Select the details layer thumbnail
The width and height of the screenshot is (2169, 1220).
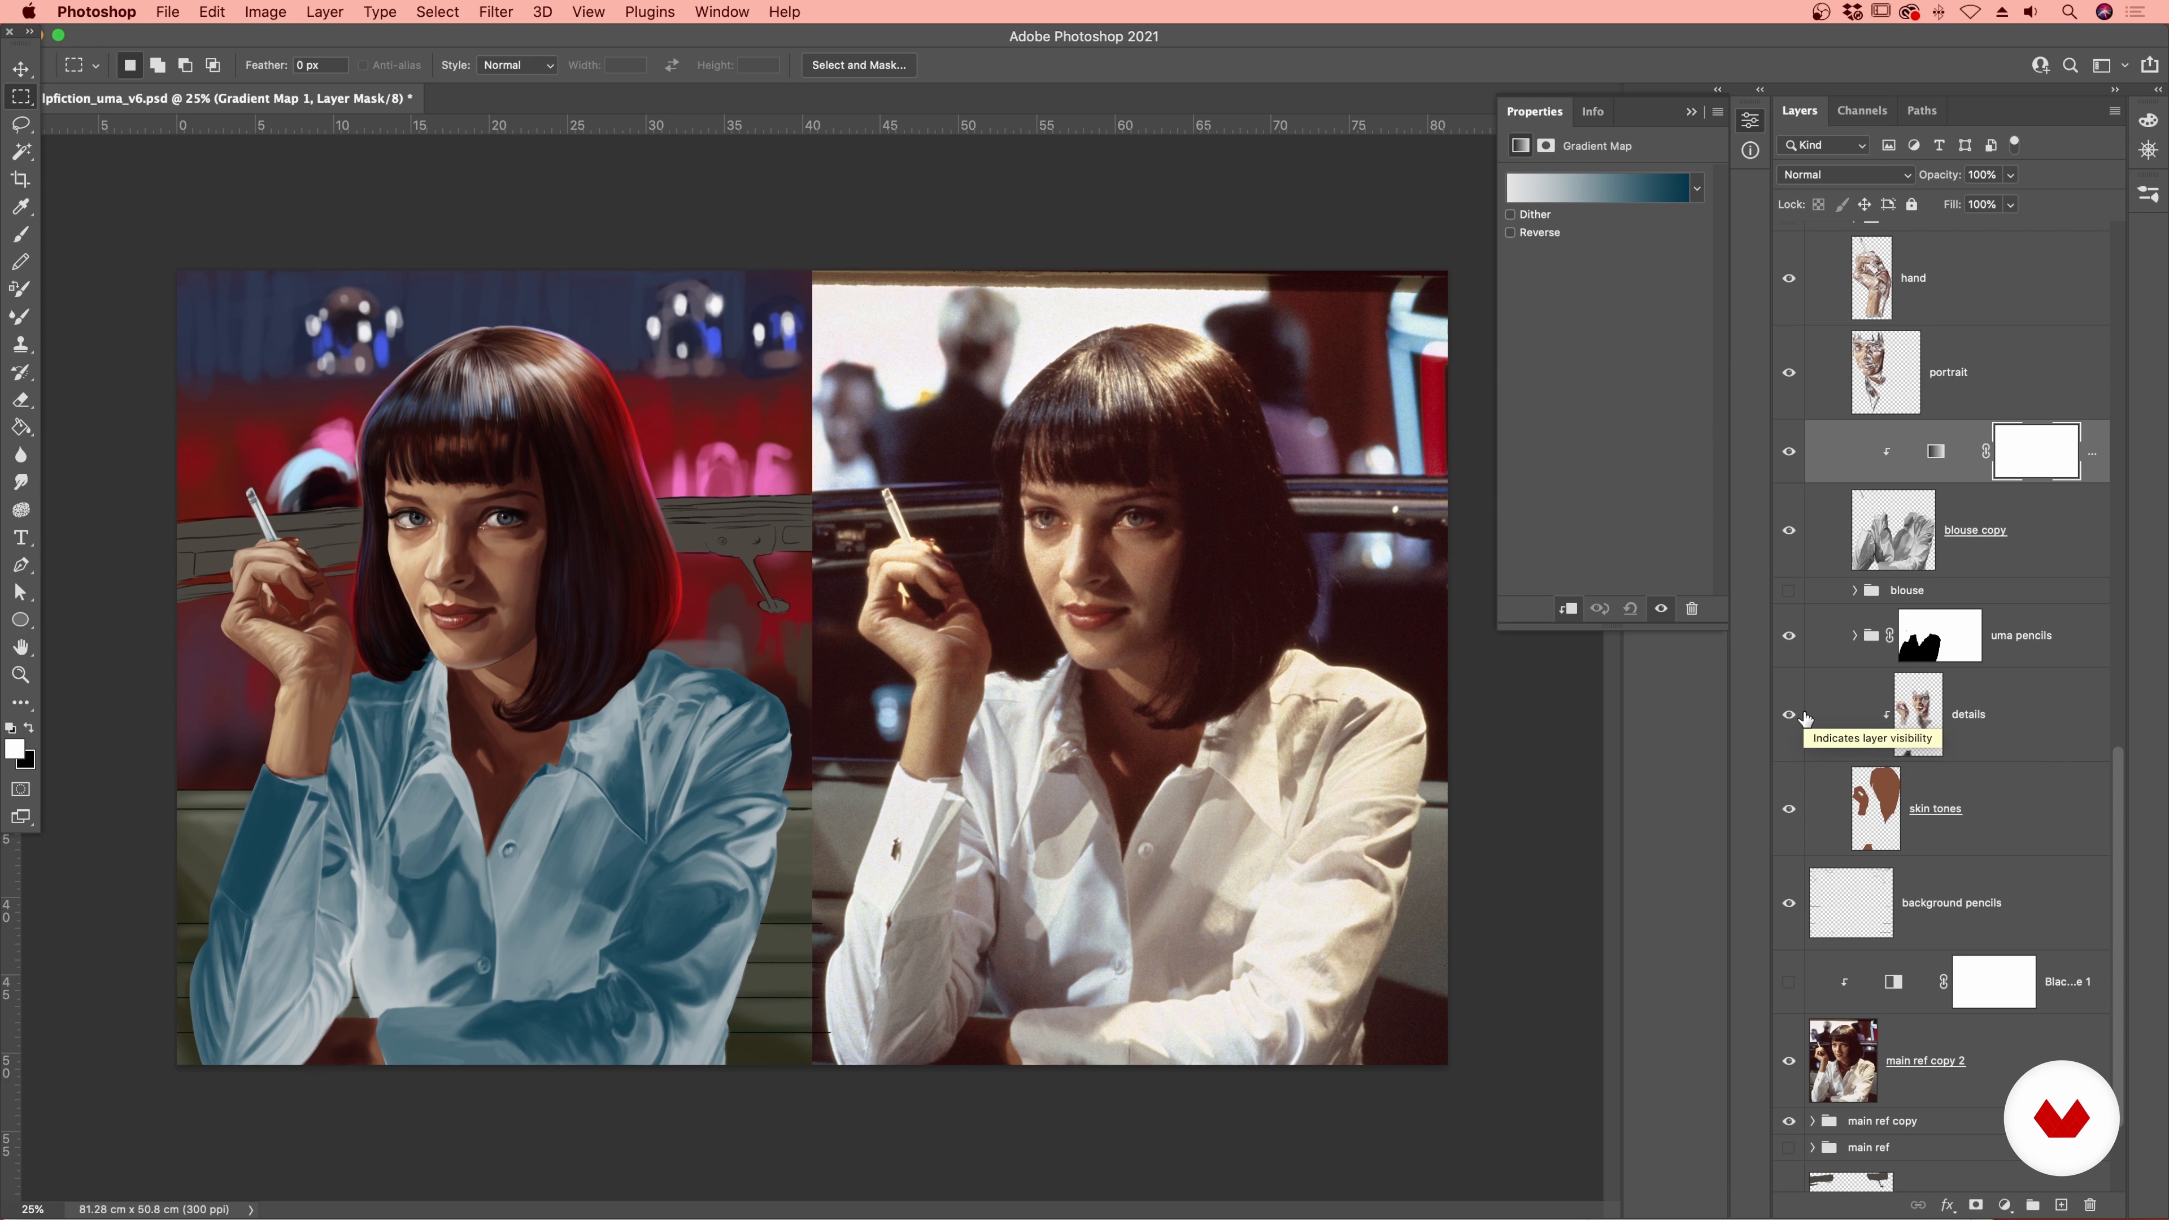click(1918, 714)
